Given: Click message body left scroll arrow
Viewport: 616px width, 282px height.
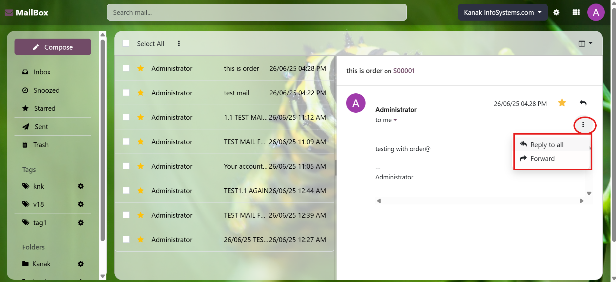Looking at the screenshot, I should [x=379, y=201].
